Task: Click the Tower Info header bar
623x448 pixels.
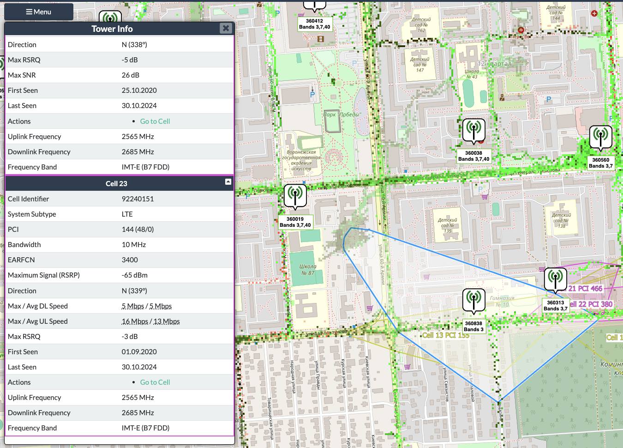Action: [x=112, y=28]
